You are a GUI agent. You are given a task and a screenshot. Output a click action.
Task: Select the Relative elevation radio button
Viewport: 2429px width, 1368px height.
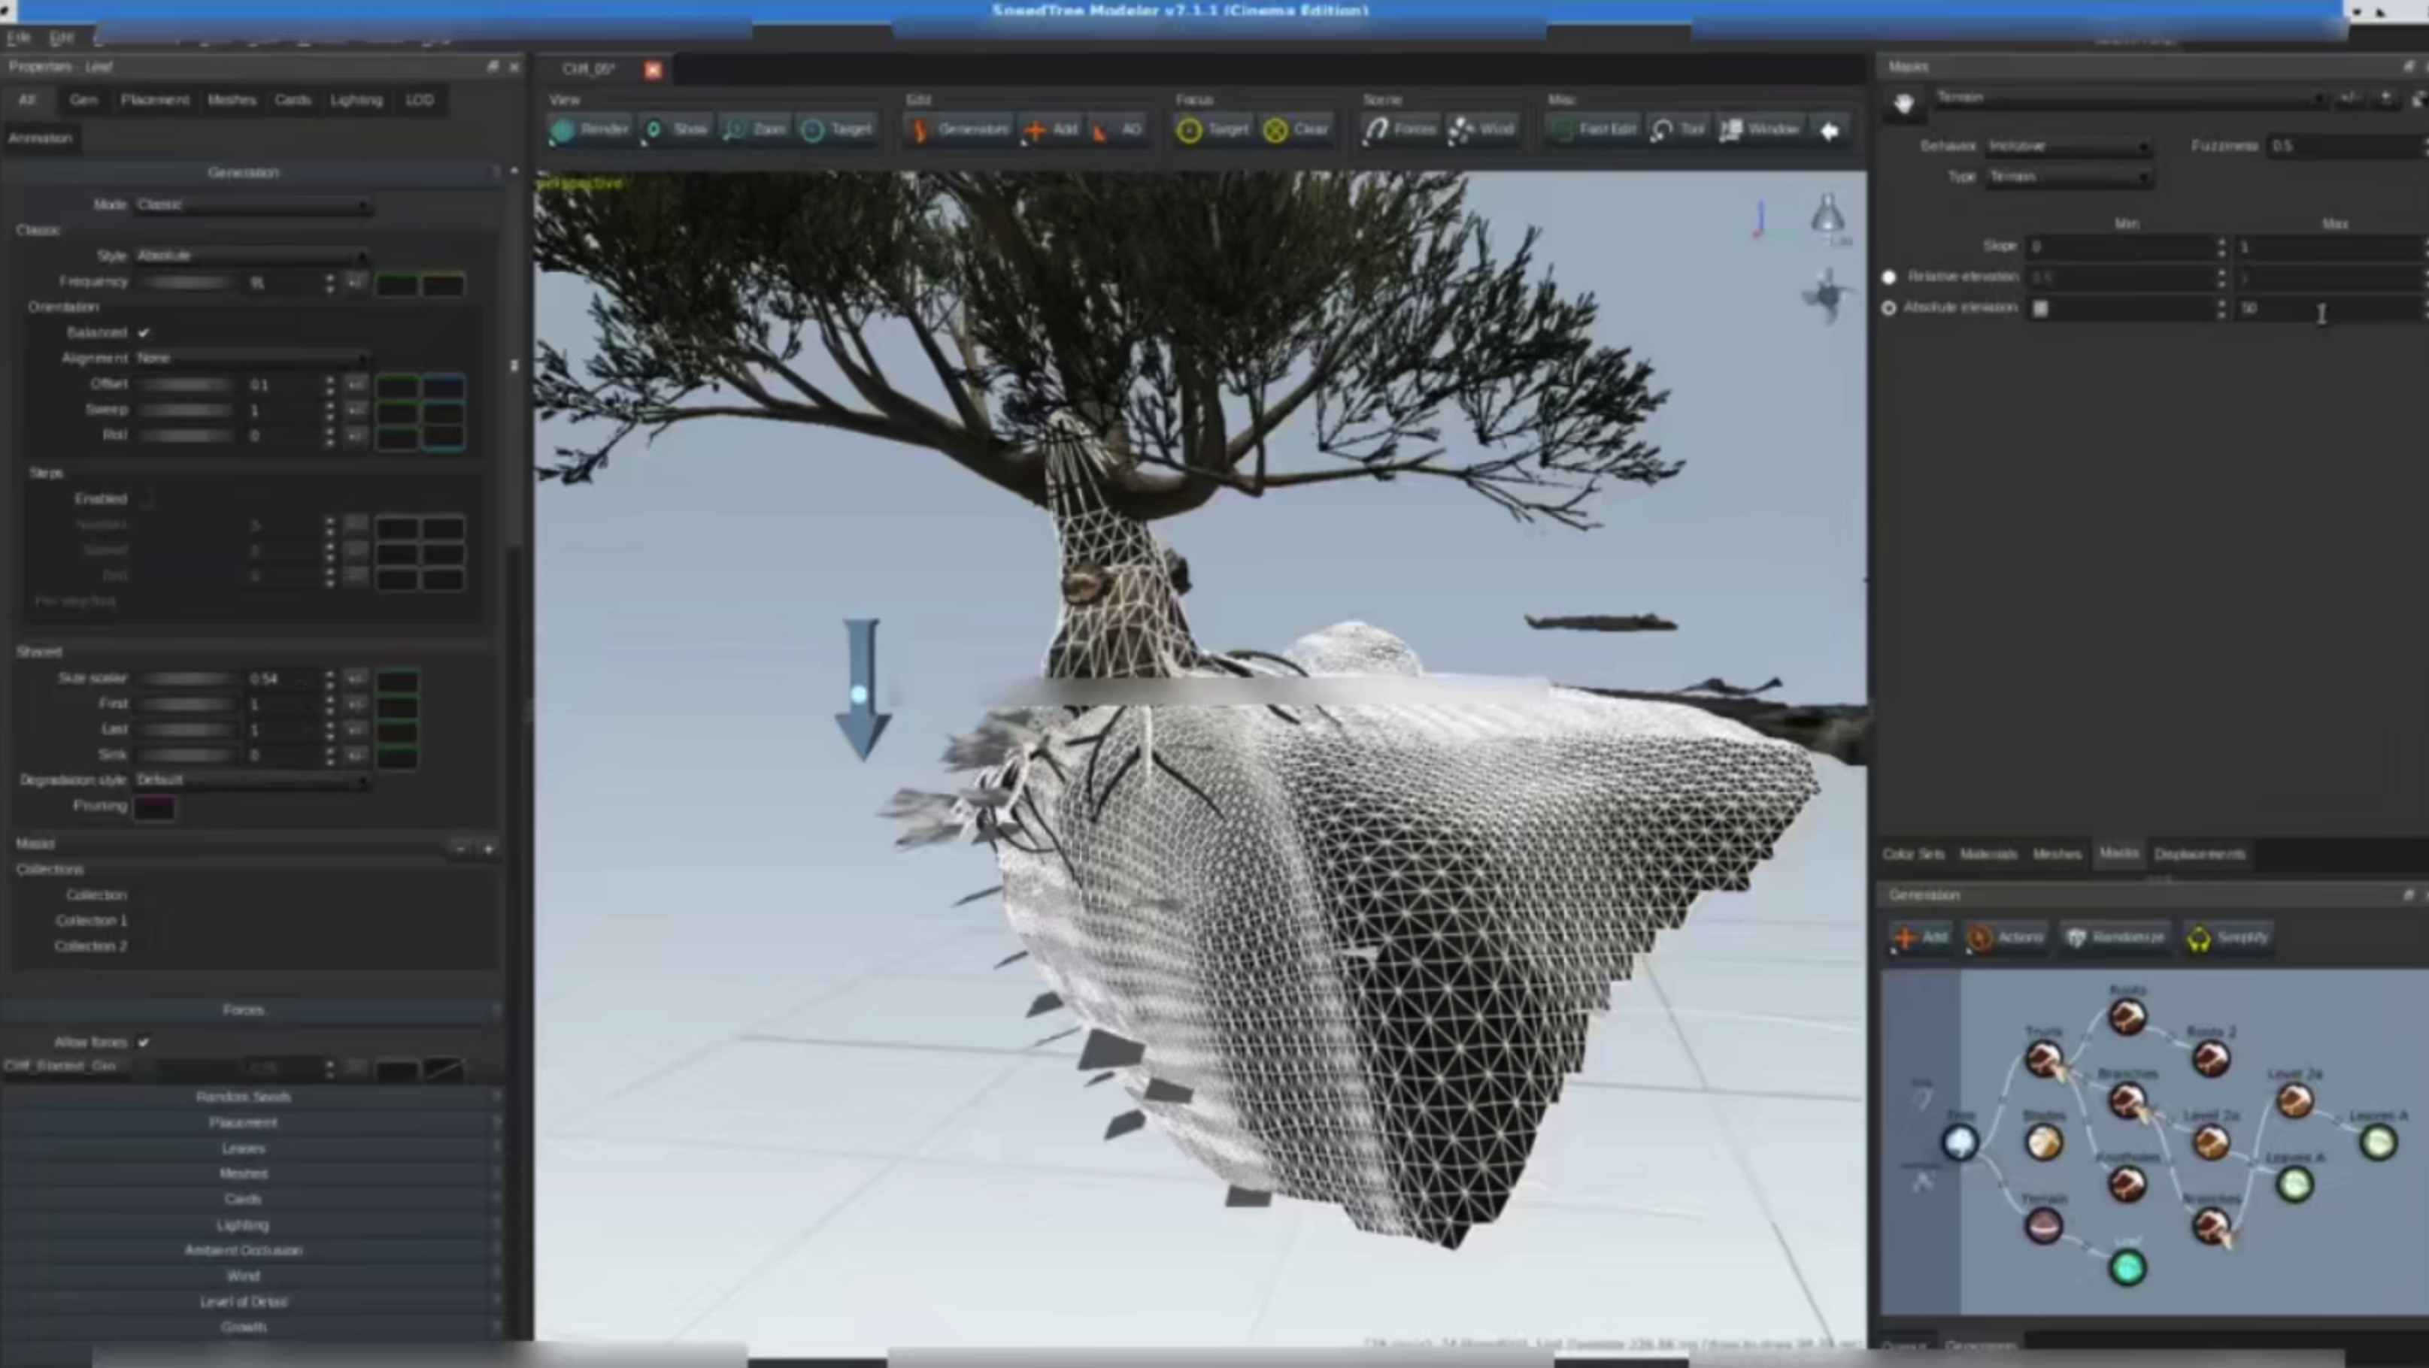pyautogui.click(x=1889, y=277)
